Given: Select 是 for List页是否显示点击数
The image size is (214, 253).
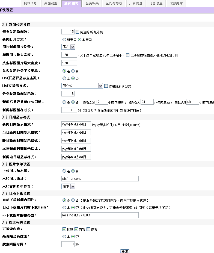Looking at the screenshot, I should 64,78.
